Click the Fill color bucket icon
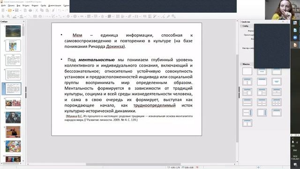This screenshot has width=300, height=169. pos(22,16)
